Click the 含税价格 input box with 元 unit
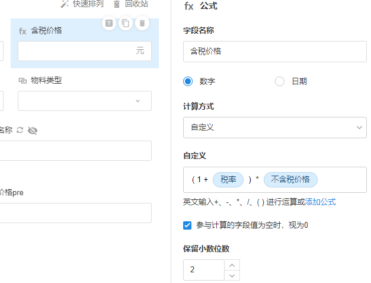Image resolution: width=371 pixels, height=283 pixels. coord(85,51)
